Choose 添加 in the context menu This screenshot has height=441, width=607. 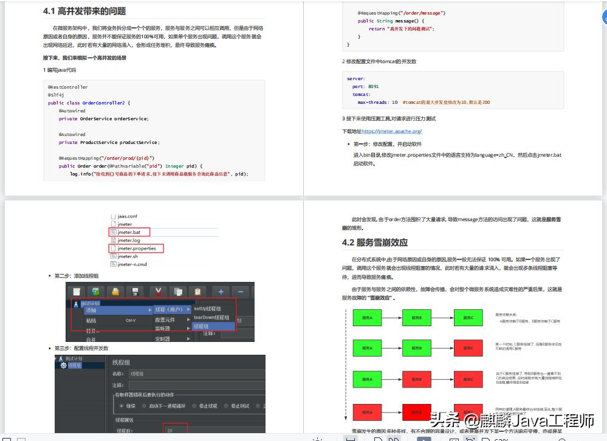coord(117,310)
